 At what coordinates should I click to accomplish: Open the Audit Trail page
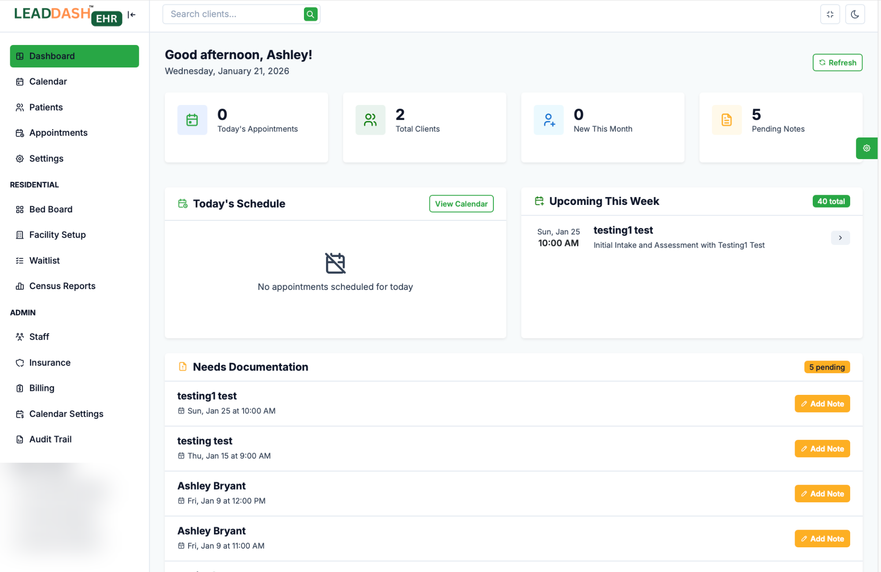click(x=50, y=439)
